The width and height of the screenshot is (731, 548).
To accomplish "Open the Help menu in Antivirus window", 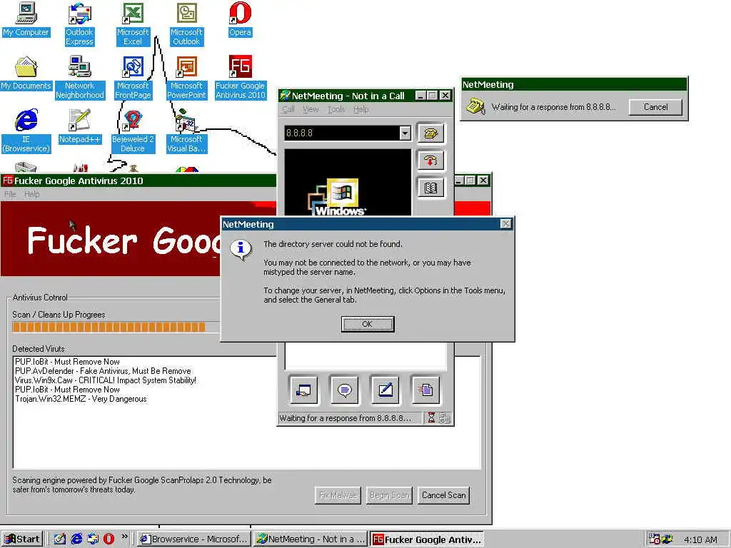I will pos(31,194).
